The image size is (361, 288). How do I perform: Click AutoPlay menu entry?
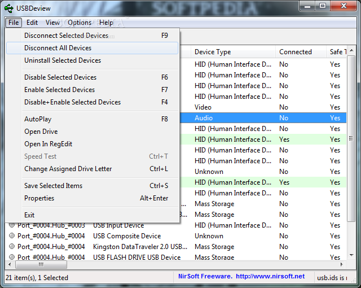[92, 119]
